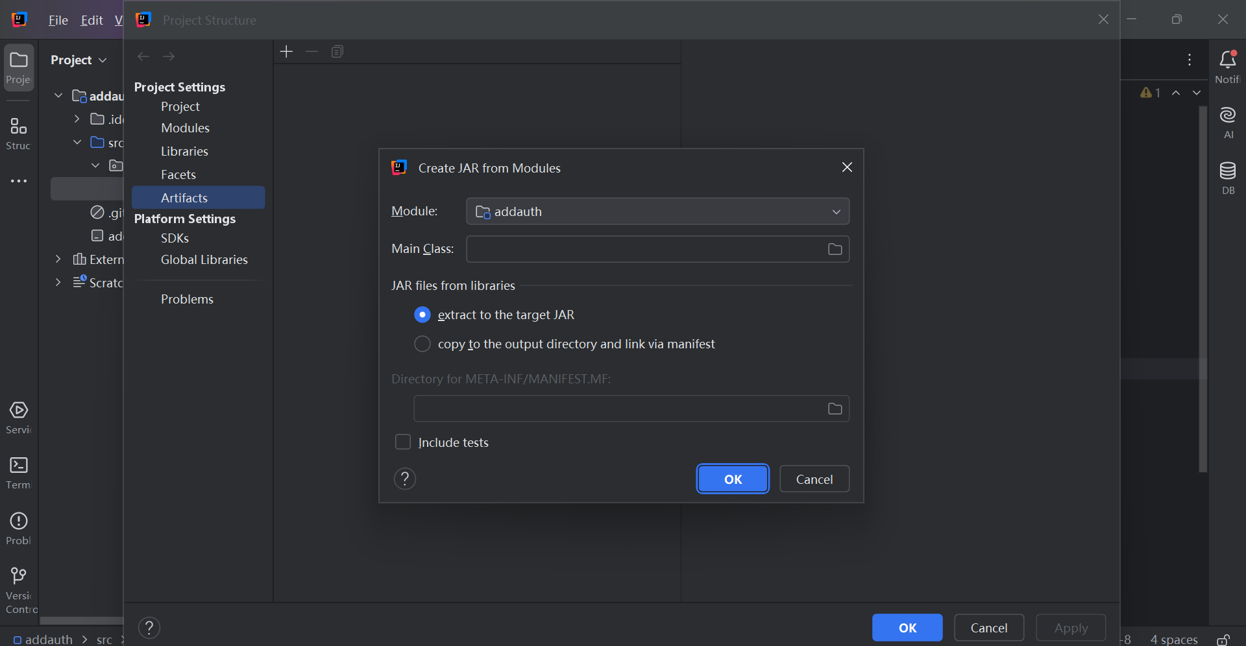Select copy to output directory and link option

(x=422, y=344)
